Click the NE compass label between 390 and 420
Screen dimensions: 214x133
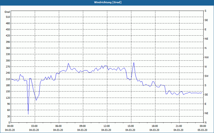[x=206, y=39]
